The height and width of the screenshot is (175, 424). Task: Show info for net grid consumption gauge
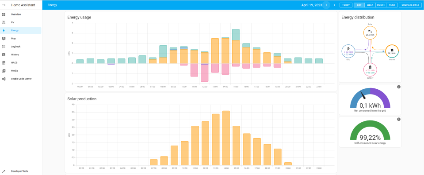point(399,87)
